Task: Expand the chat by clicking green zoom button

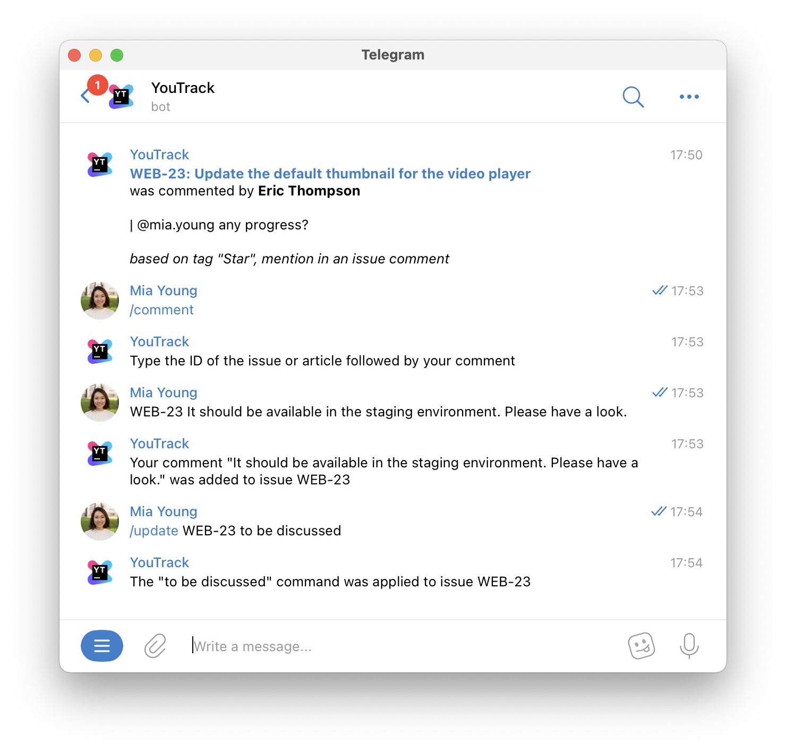Action: [117, 55]
